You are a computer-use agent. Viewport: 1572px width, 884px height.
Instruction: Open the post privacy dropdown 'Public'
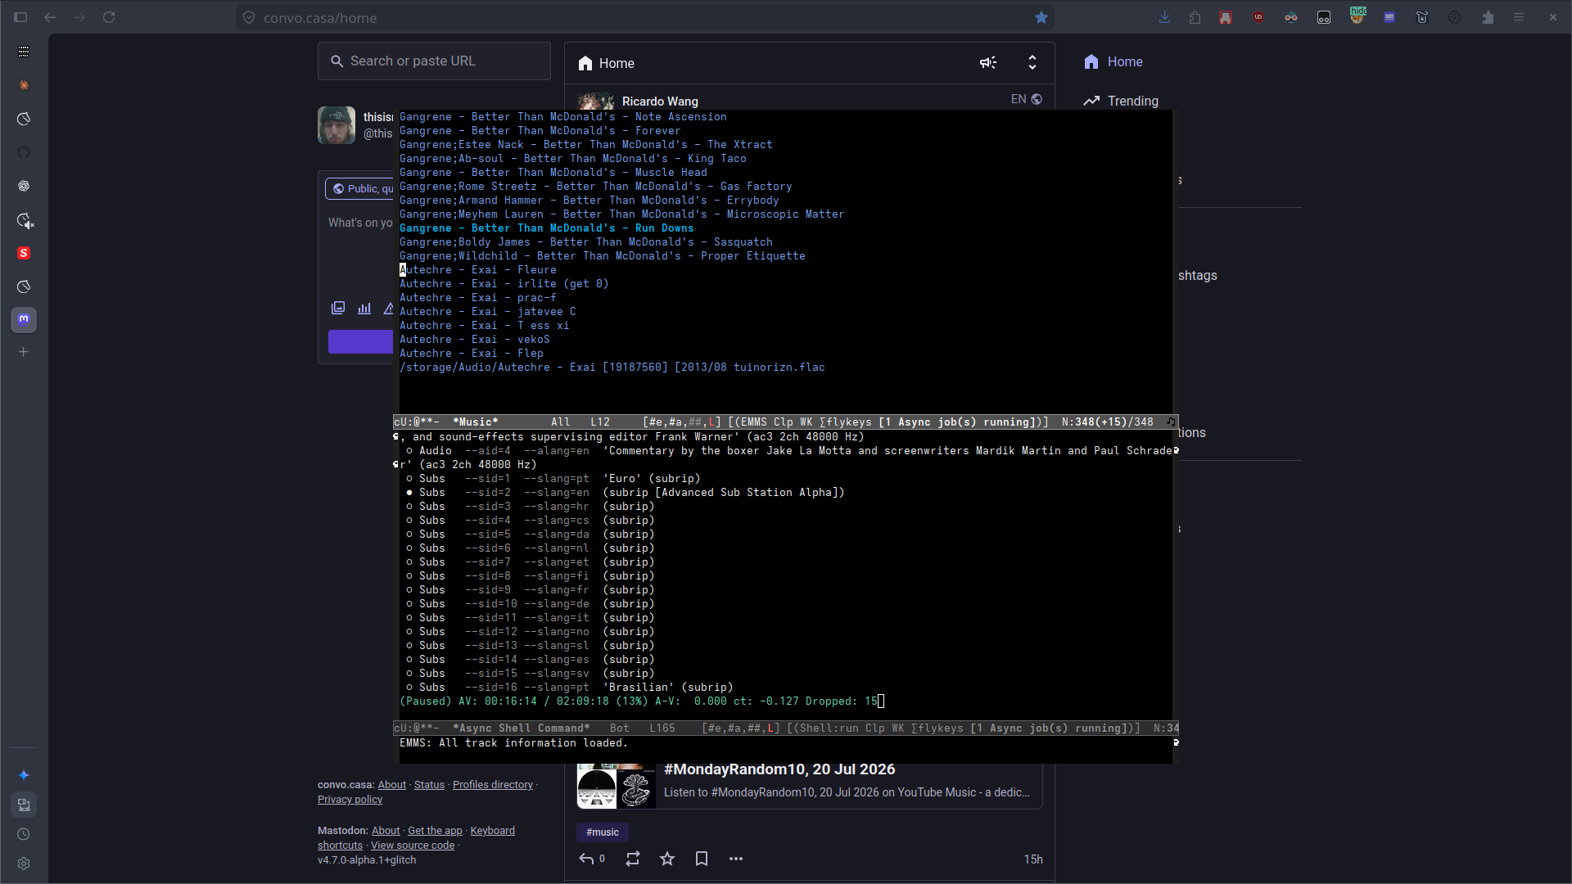360,188
